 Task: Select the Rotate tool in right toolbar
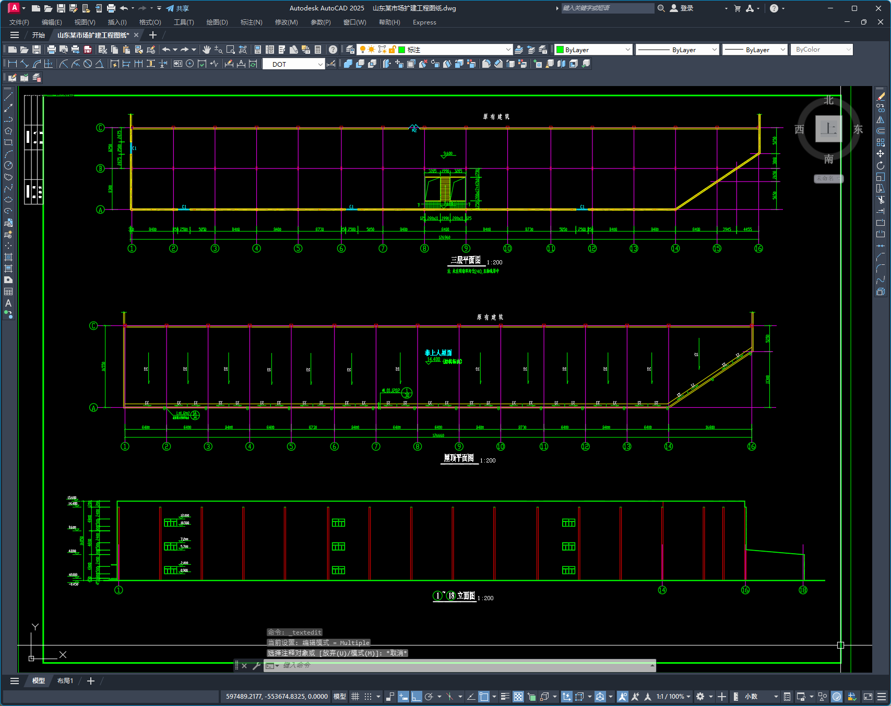tap(881, 165)
